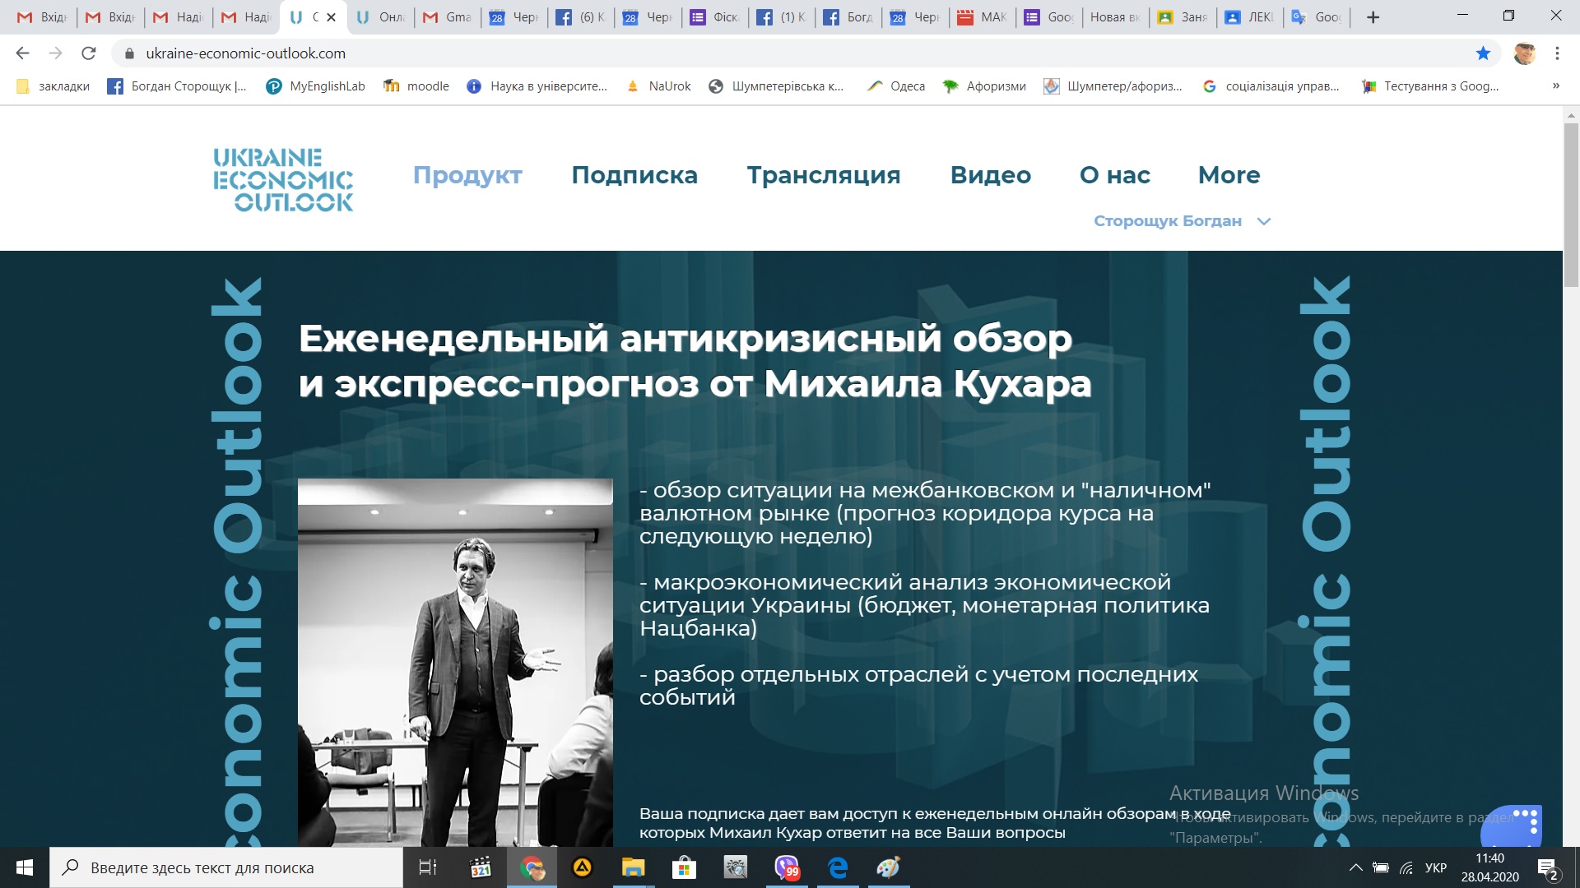Switch to the Фіск tab
This screenshot has height=888, width=1580.
pos(714,17)
